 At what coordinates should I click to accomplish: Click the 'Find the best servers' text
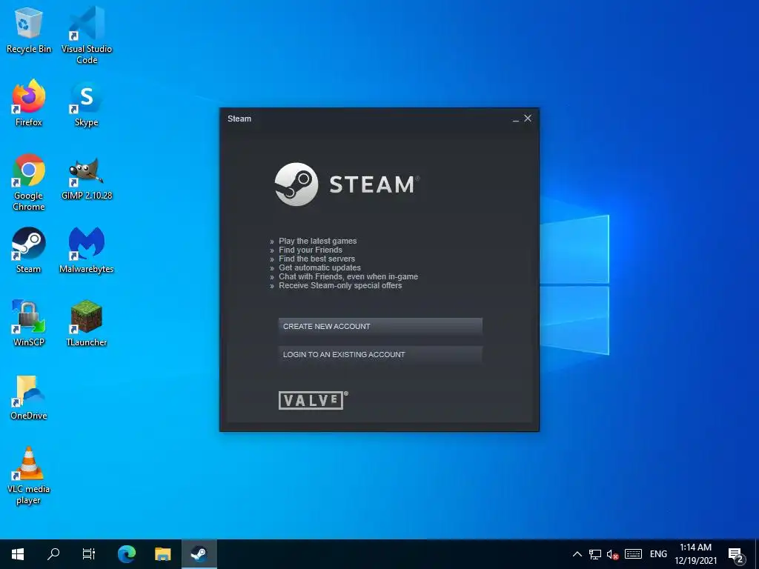pos(316,259)
